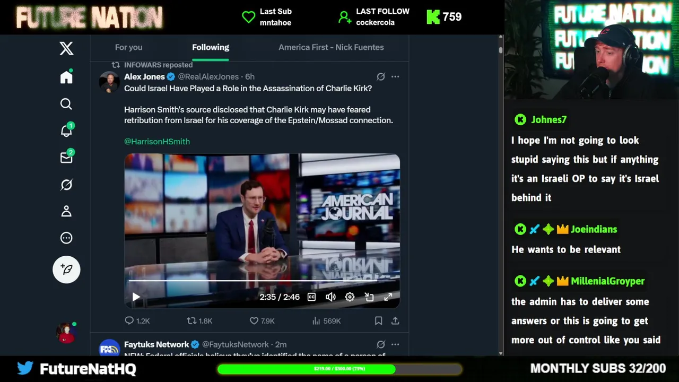Viewport: 679px width, 382px height.
Task: Click Grok icon on Alex Jones post
Action: [381, 77]
